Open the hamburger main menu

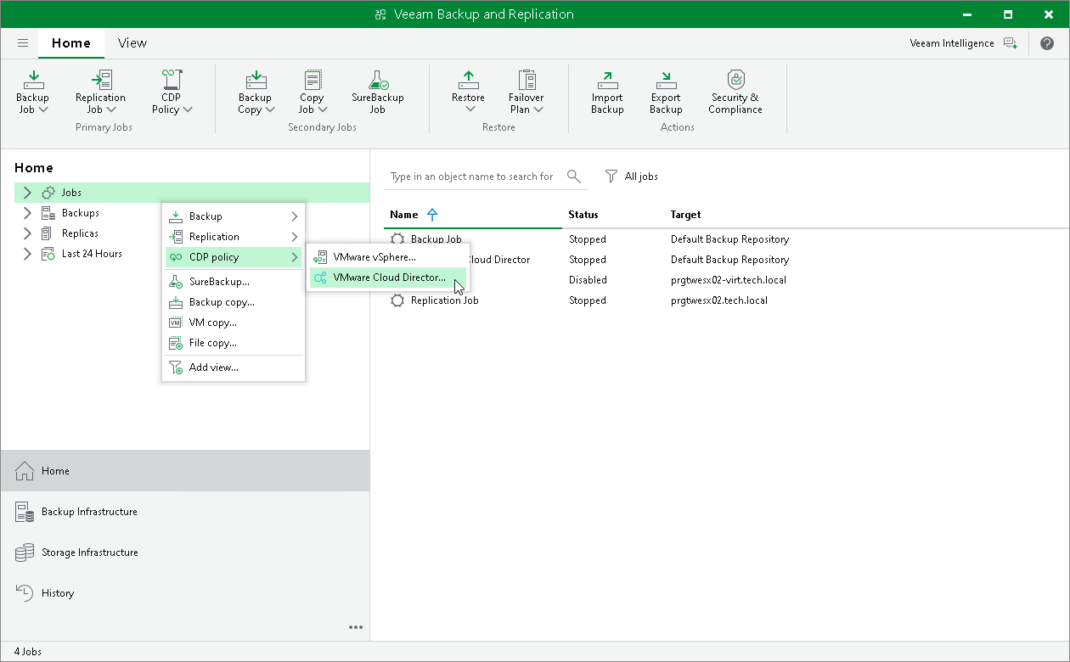point(23,42)
